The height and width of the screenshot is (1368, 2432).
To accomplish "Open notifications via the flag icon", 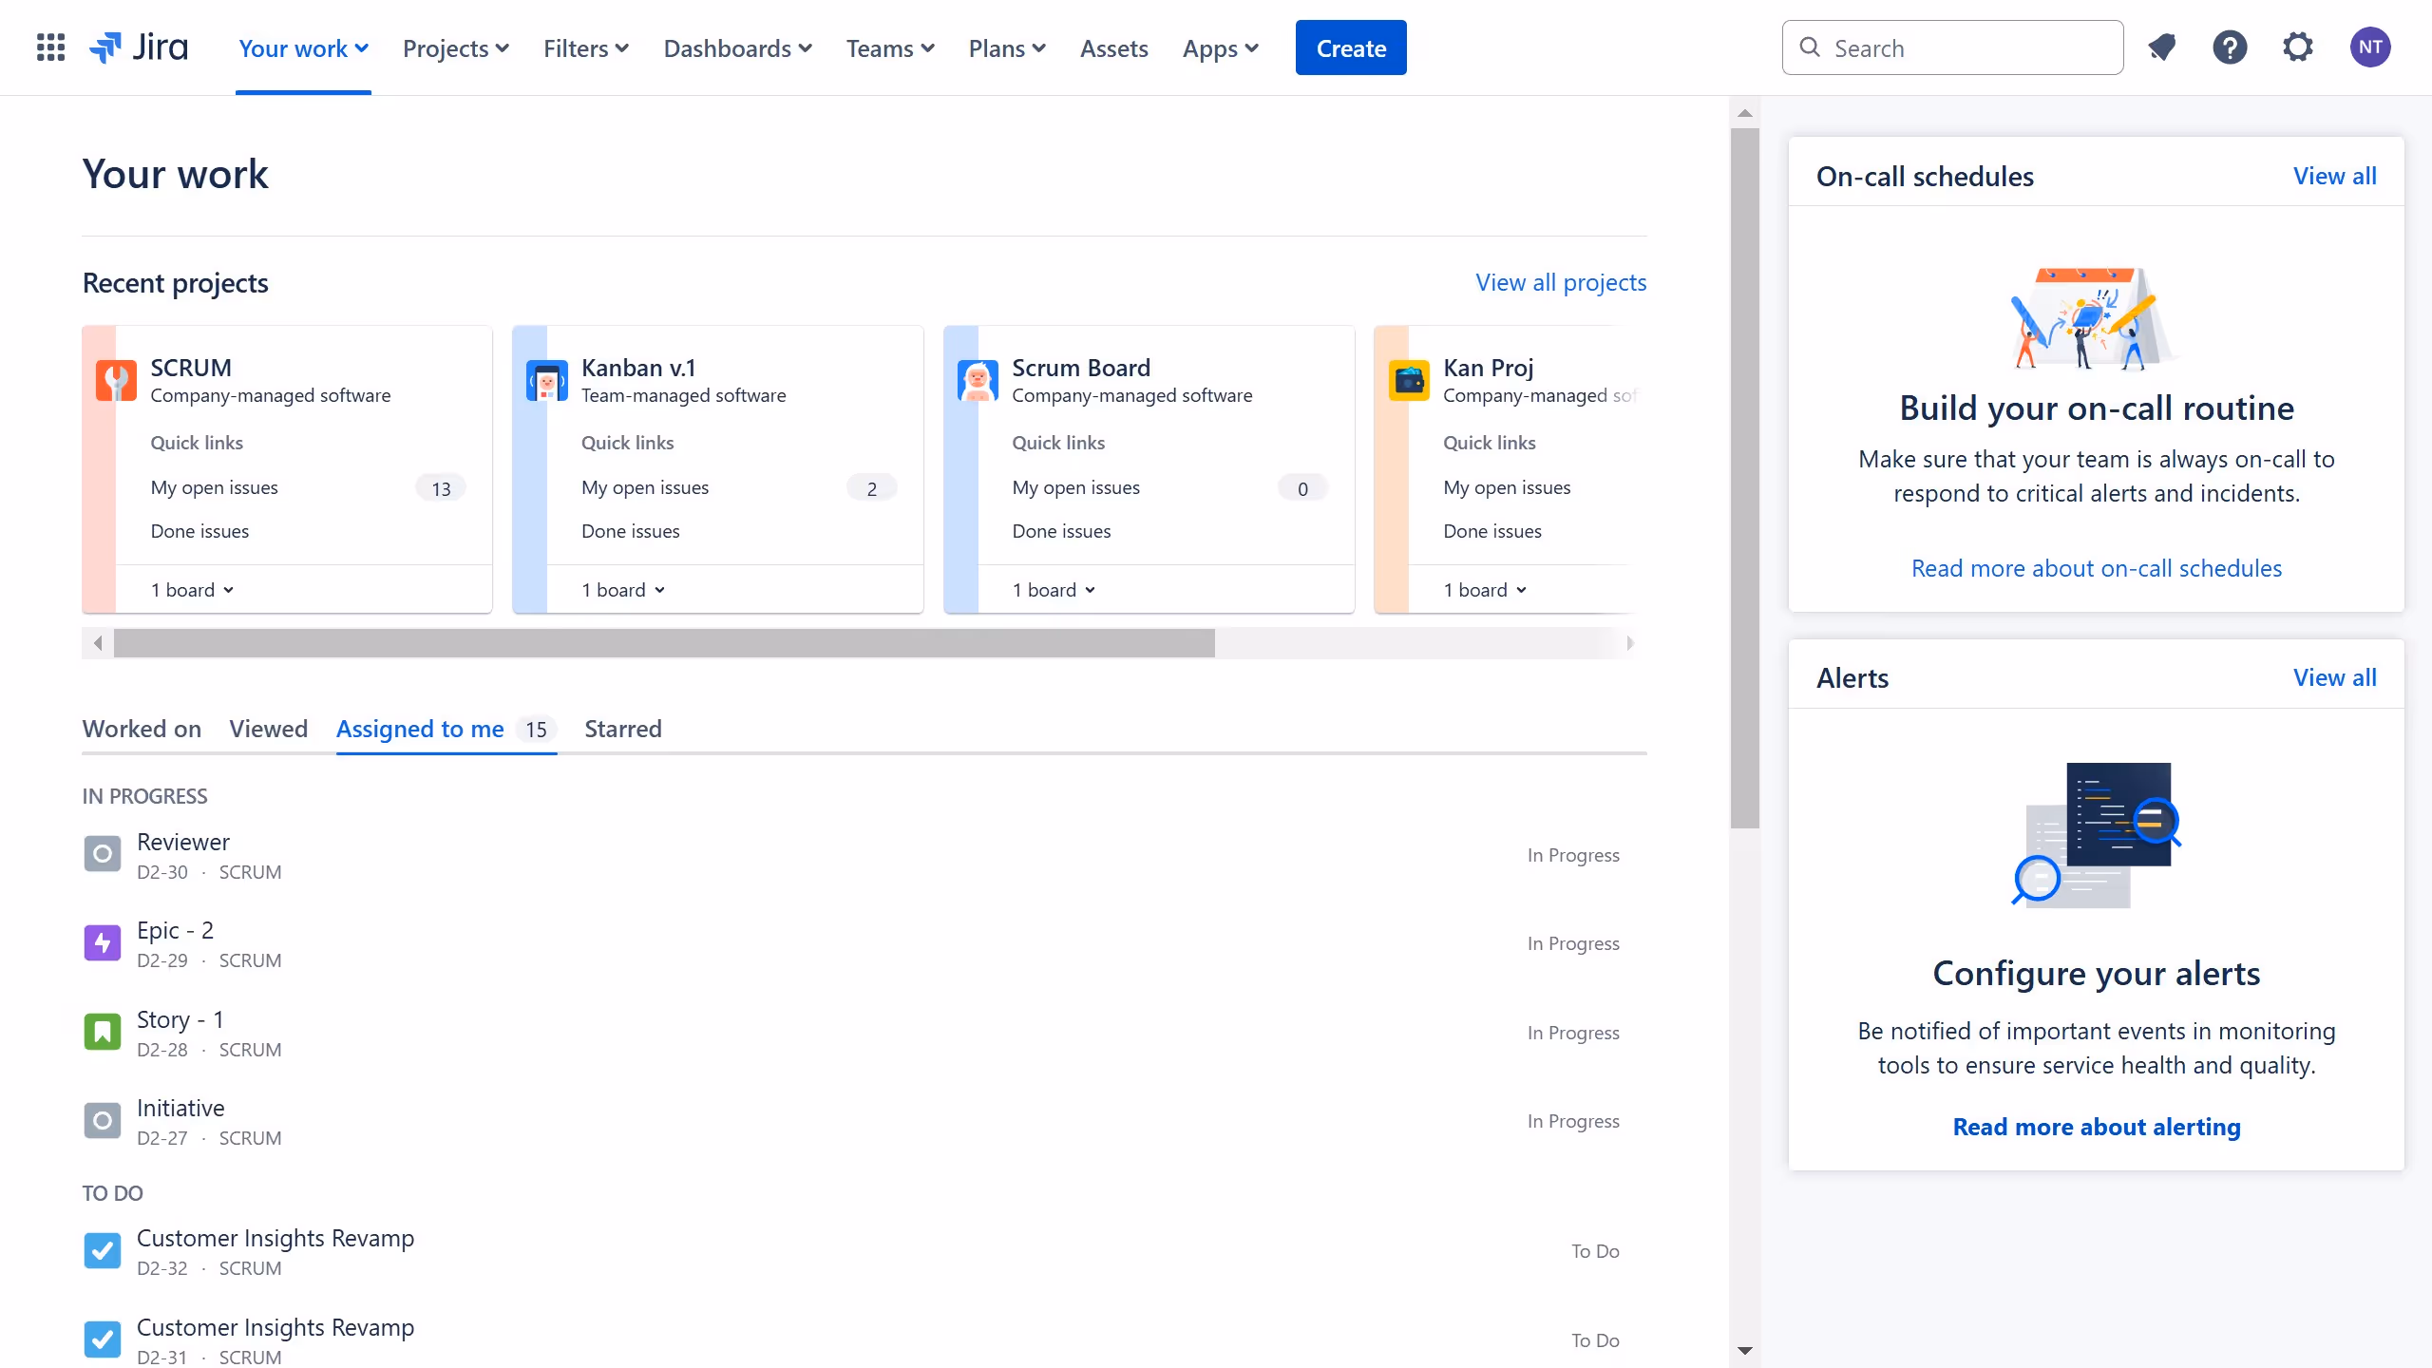I will pyautogui.click(x=2162, y=47).
